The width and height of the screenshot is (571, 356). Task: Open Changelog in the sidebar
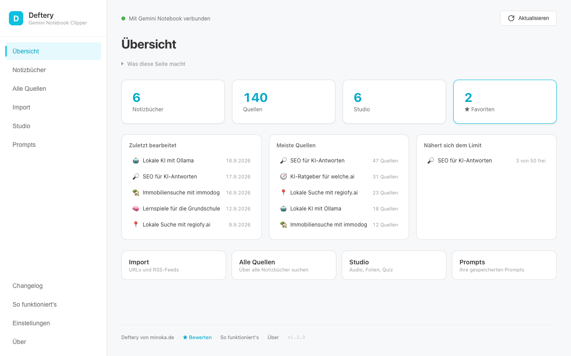(54, 286)
